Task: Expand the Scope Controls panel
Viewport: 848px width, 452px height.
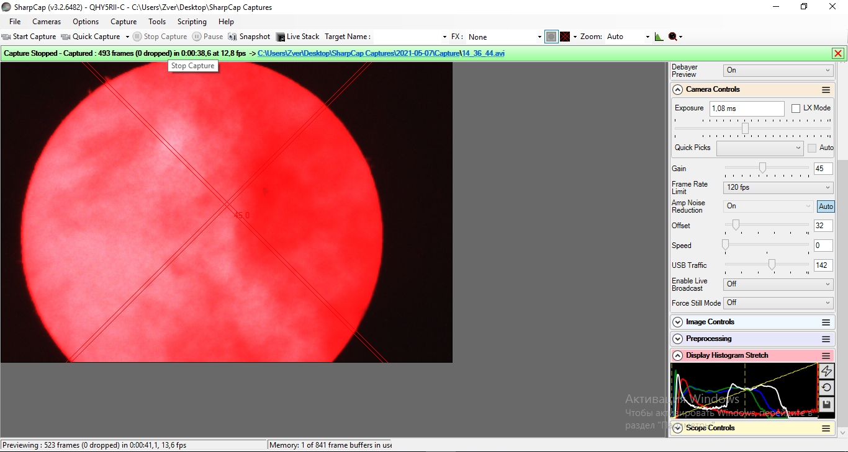Action: click(x=678, y=428)
